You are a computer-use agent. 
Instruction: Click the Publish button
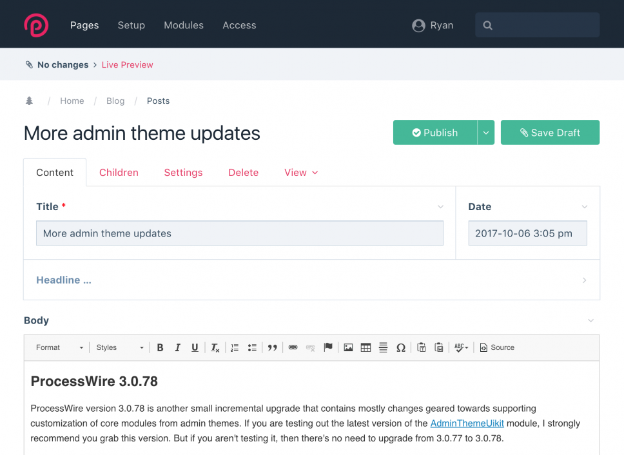[x=435, y=133]
